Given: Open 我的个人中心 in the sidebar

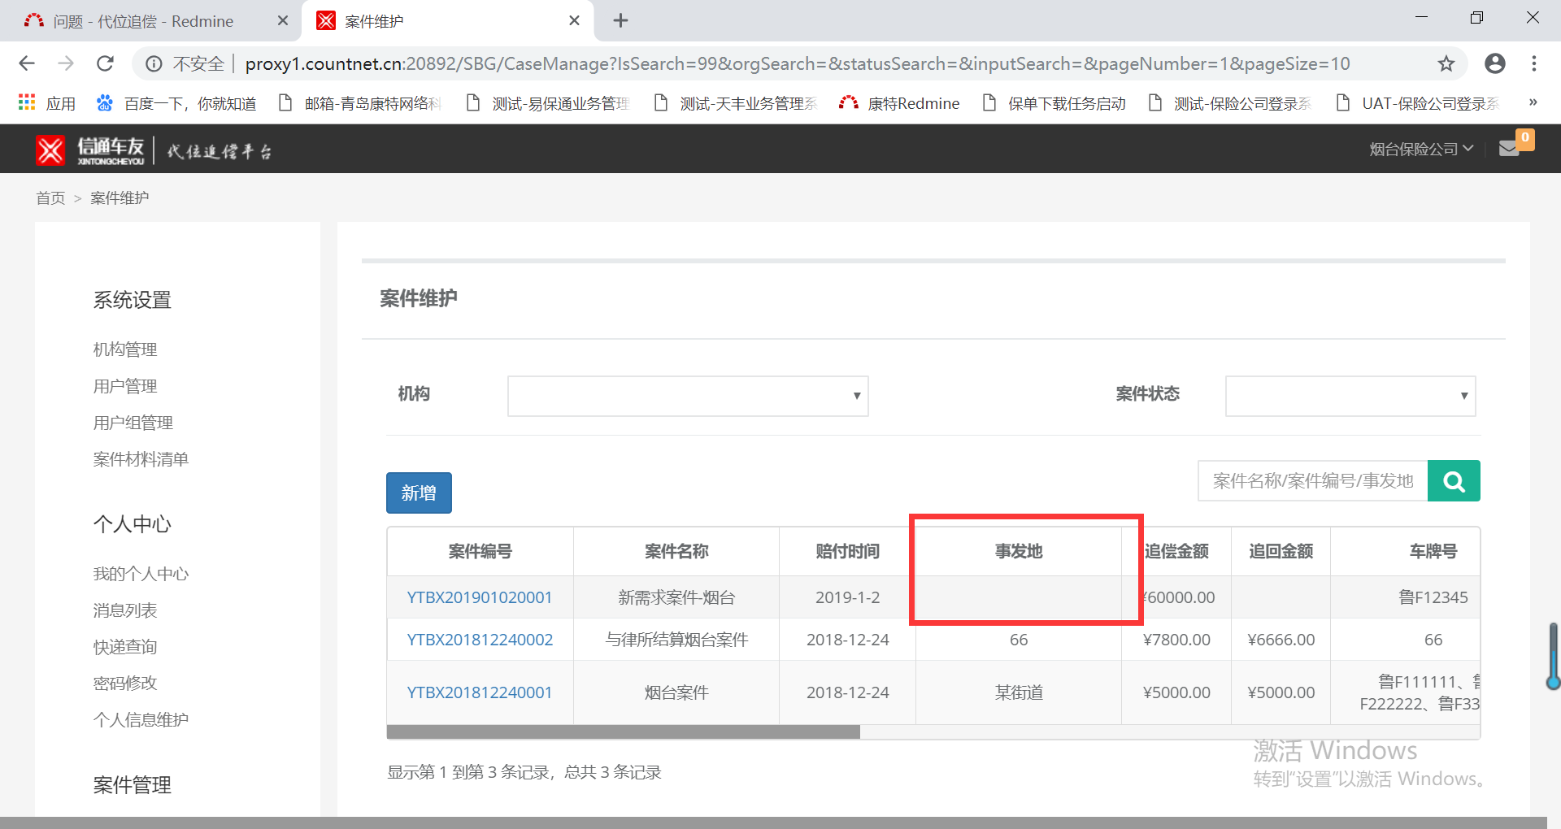Looking at the screenshot, I should point(141,574).
